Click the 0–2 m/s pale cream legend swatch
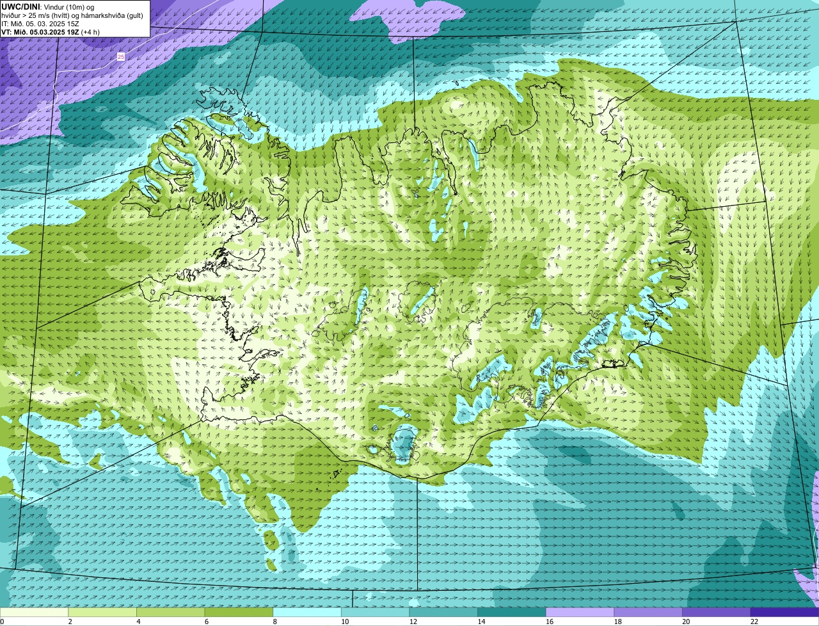 (34, 612)
